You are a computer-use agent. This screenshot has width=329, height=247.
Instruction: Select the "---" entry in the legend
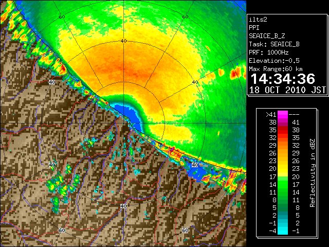pyautogui.click(x=294, y=114)
